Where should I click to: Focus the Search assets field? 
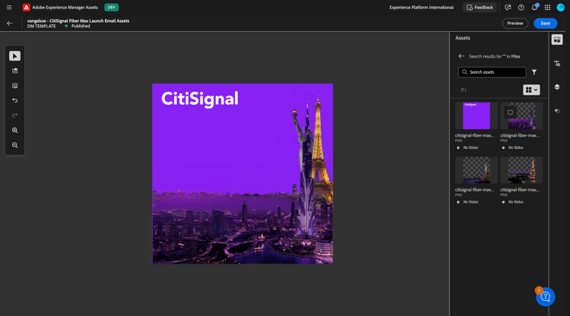click(492, 72)
